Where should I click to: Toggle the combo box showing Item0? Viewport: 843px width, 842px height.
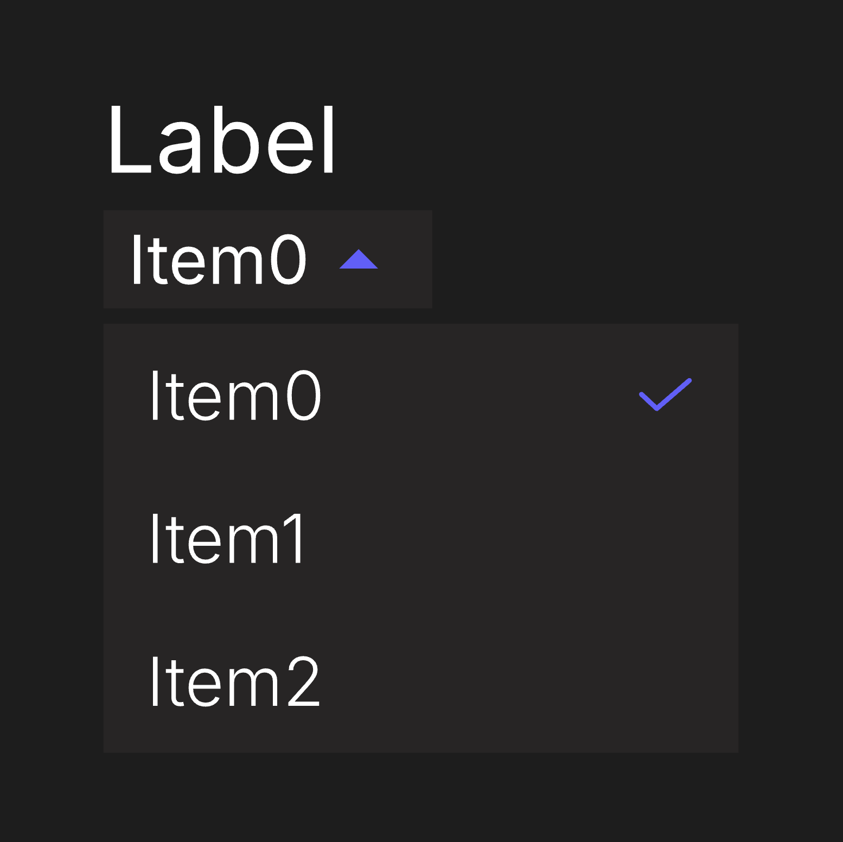[x=267, y=259]
